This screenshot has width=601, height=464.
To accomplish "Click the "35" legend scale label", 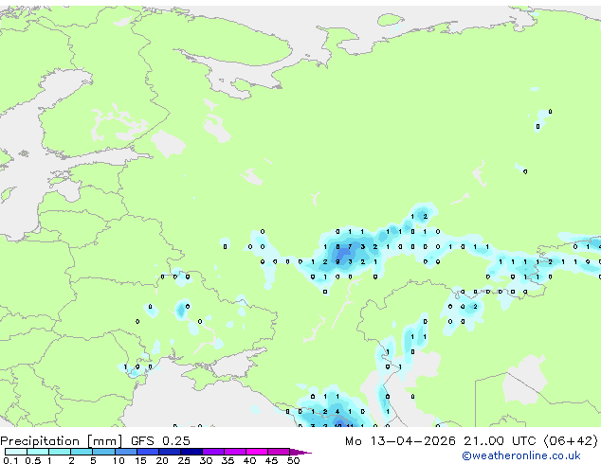I will [228, 460].
